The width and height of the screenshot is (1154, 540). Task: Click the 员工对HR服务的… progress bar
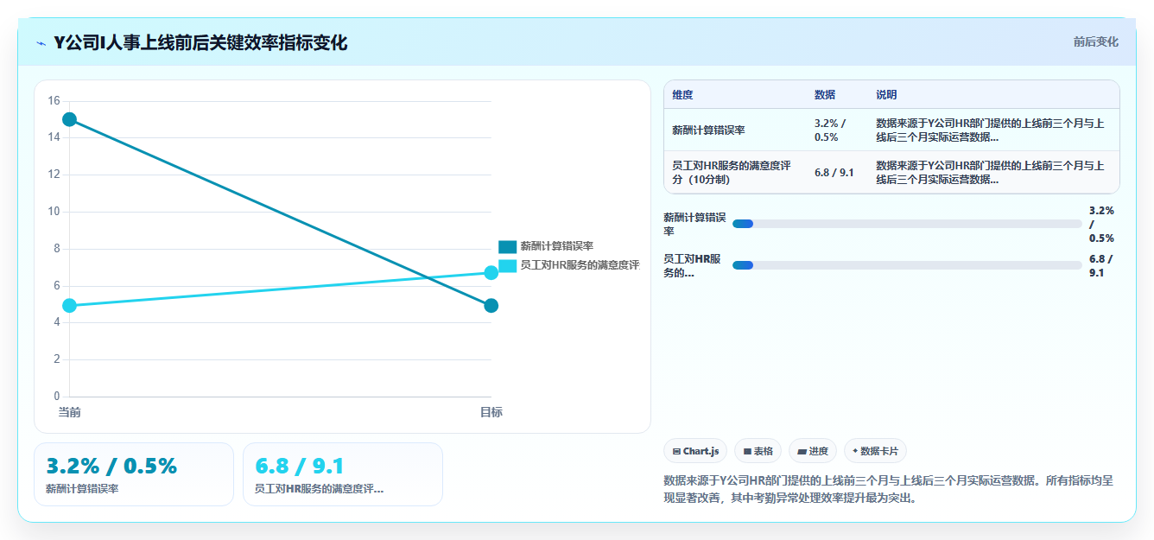coord(907,265)
